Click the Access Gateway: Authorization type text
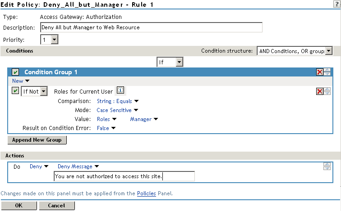This screenshot has width=341, height=211. 81,17
